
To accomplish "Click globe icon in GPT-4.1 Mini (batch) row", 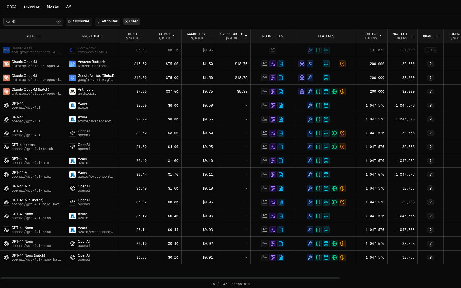I will tap(334, 202).
